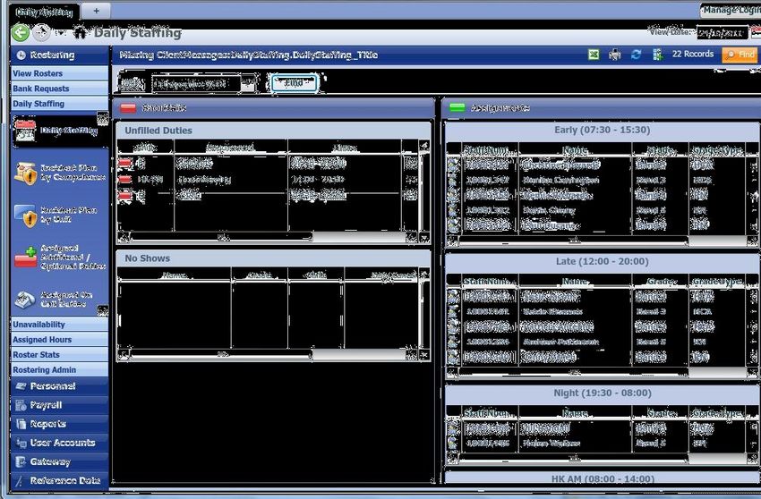Click the home icon beside Daily Staffing

pyautogui.click(x=80, y=33)
